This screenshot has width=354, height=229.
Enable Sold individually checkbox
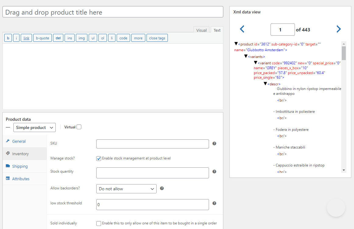pos(99,223)
